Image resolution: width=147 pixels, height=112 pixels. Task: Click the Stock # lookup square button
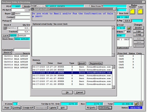pos(5,28)
